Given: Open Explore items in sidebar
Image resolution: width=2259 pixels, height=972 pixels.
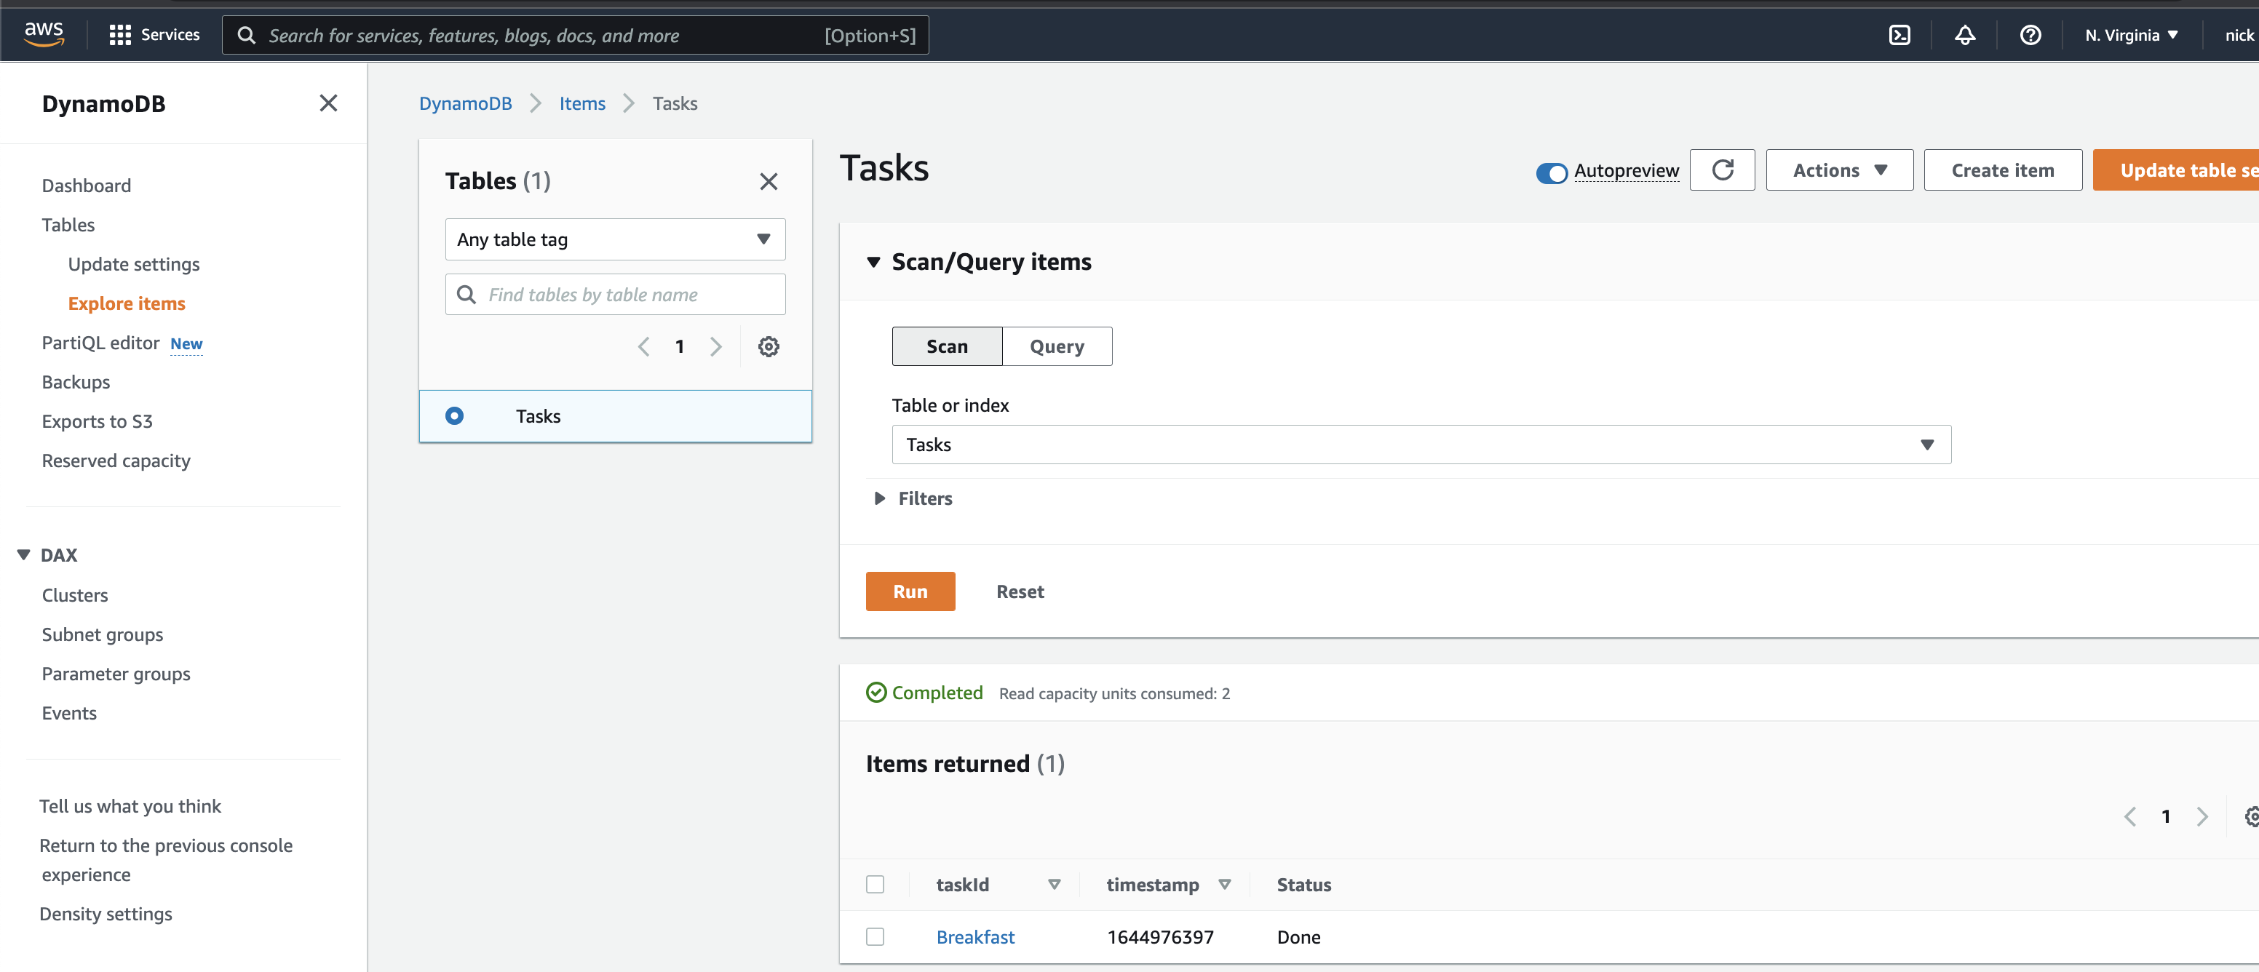Looking at the screenshot, I should pyautogui.click(x=127, y=303).
